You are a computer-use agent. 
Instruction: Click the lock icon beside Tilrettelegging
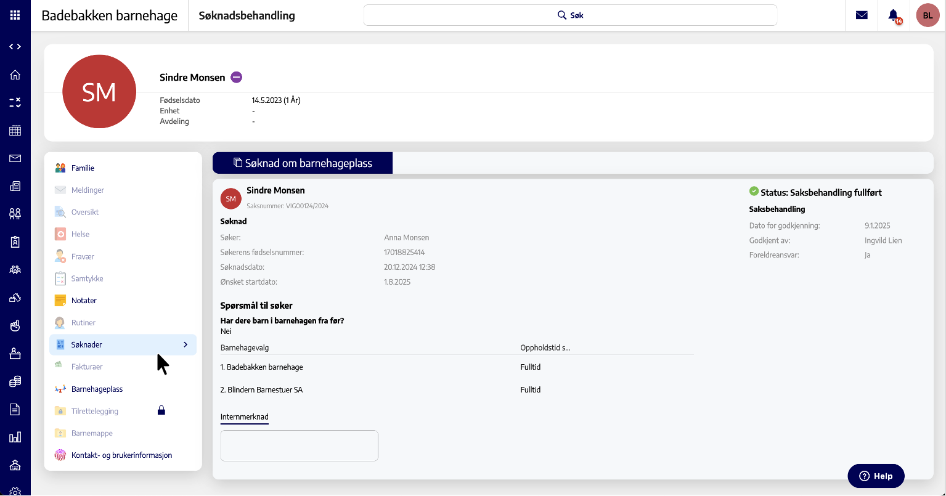(161, 410)
